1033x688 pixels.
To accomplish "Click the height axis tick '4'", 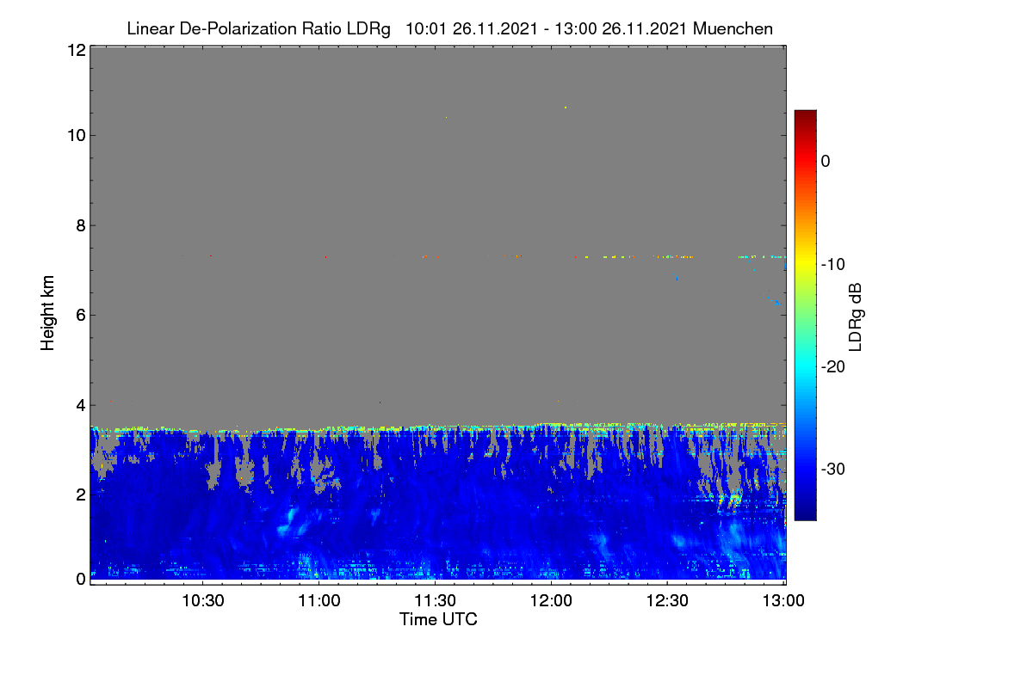I will (80, 404).
